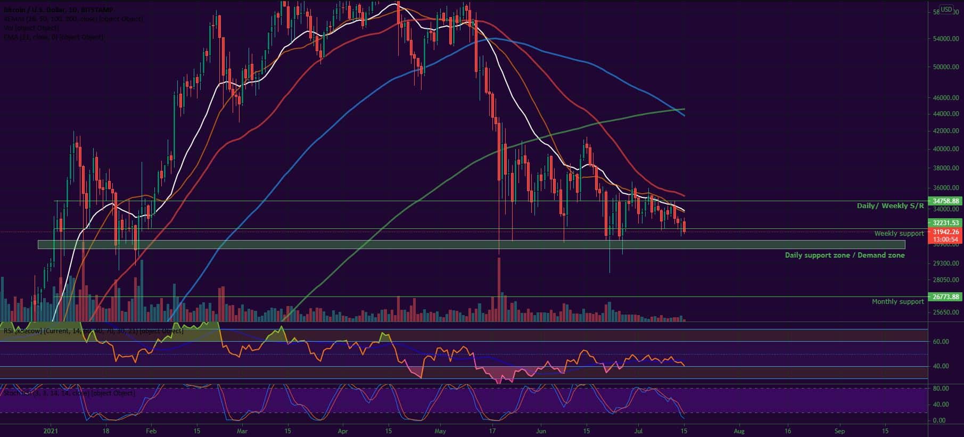Click the Aug label on time axis

739,431
